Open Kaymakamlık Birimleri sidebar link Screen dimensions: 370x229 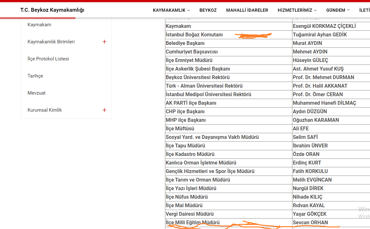coord(51,42)
